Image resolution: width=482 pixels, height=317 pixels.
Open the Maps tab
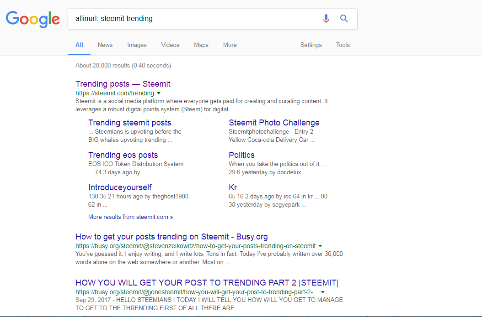[x=201, y=45]
